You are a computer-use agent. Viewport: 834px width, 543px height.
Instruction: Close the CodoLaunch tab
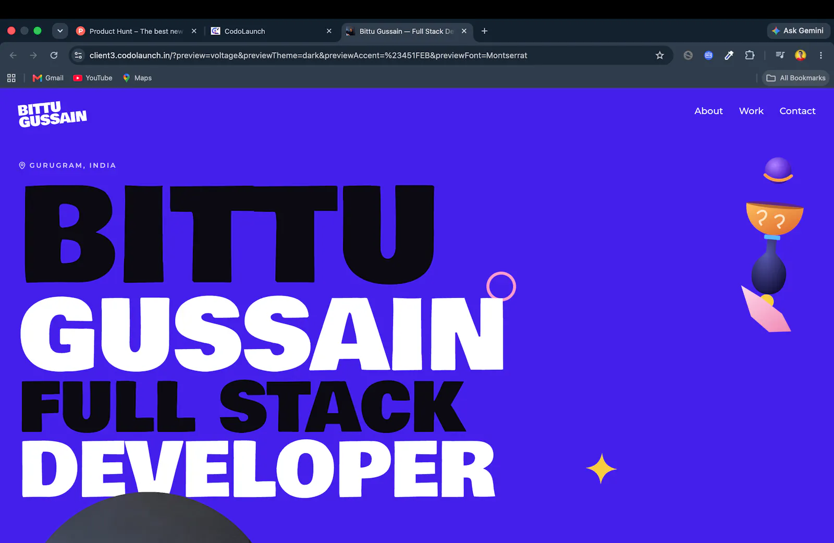(x=329, y=31)
